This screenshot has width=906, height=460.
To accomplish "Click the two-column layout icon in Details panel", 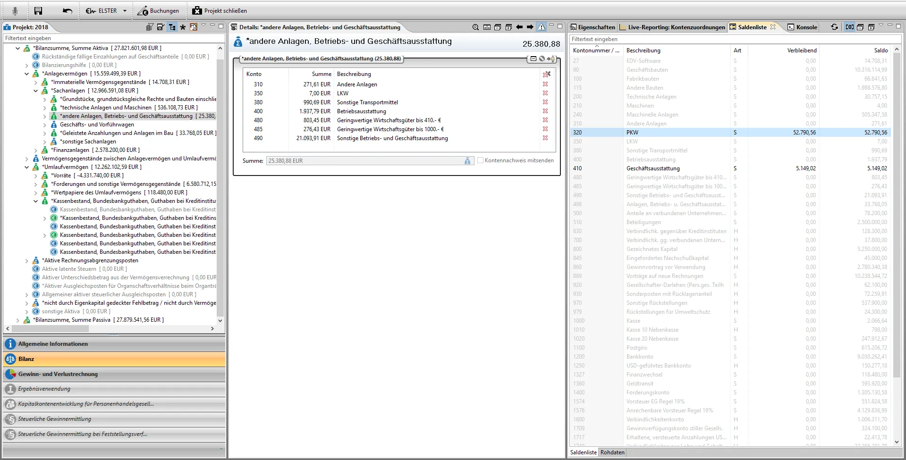I will tap(487, 27).
